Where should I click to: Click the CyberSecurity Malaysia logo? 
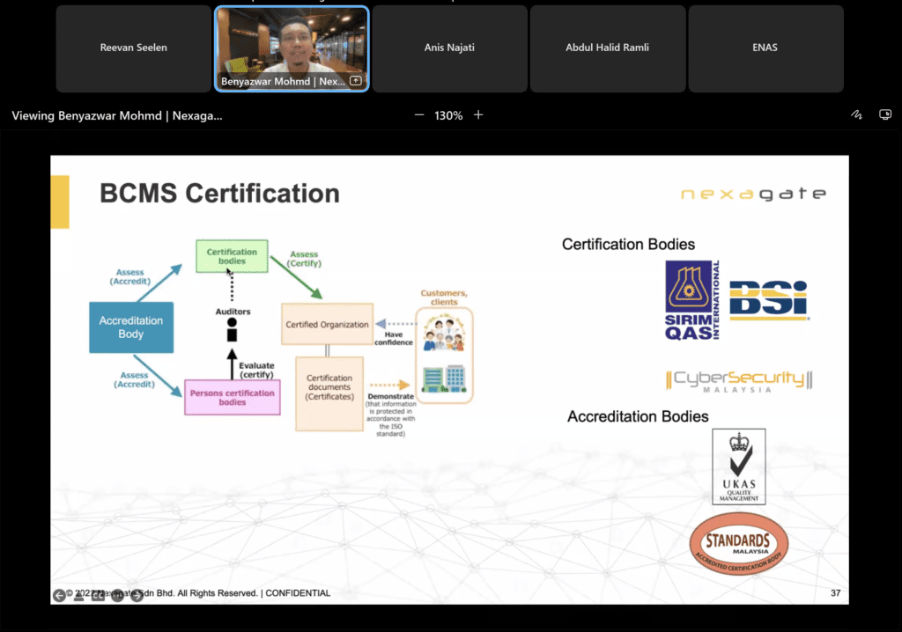pos(738,380)
